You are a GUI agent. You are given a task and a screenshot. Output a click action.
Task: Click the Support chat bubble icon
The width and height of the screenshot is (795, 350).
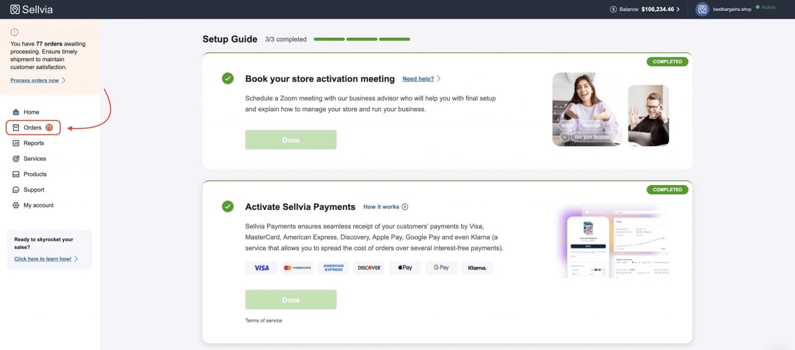(x=16, y=189)
